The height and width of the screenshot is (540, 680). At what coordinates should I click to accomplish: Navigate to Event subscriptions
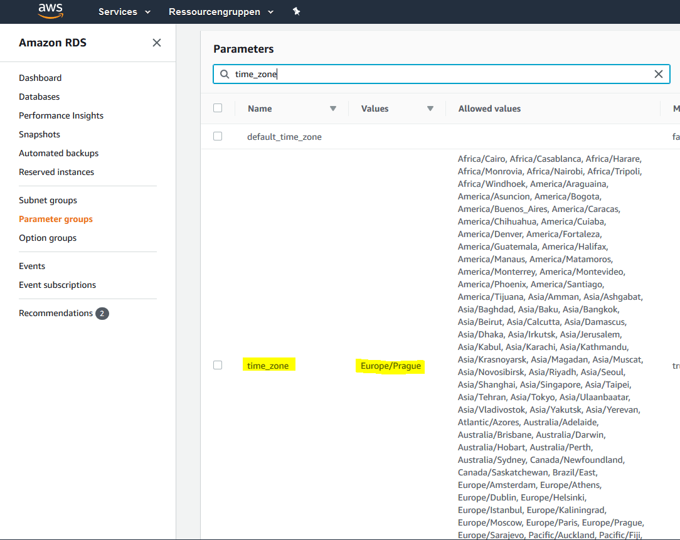pos(57,285)
